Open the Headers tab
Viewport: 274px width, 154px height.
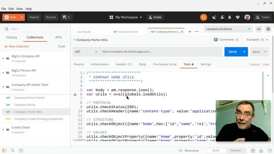123,64
